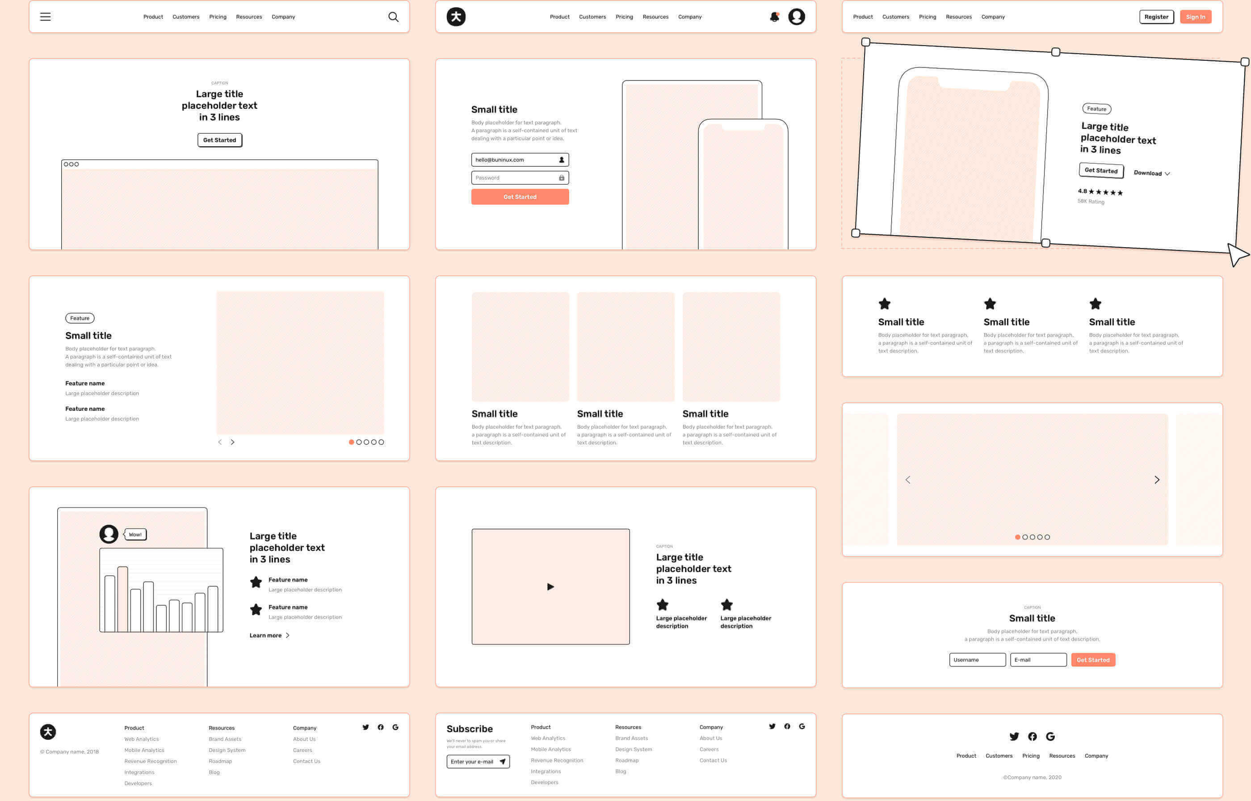Click the email input field in footer

478,760
